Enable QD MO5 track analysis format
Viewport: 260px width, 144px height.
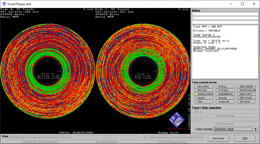[x=246, y=102]
